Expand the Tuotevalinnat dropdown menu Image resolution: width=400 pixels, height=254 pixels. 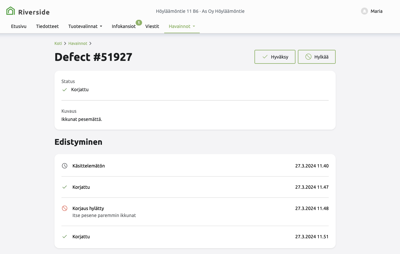coord(85,26)
